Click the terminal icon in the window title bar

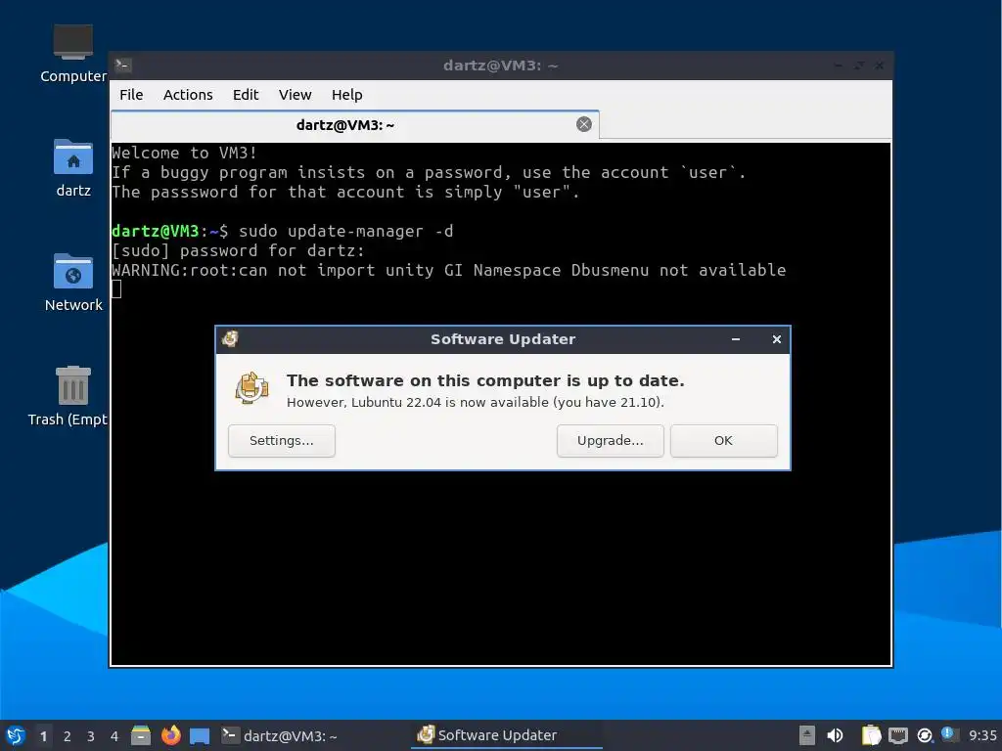click(x=123, y=66)
